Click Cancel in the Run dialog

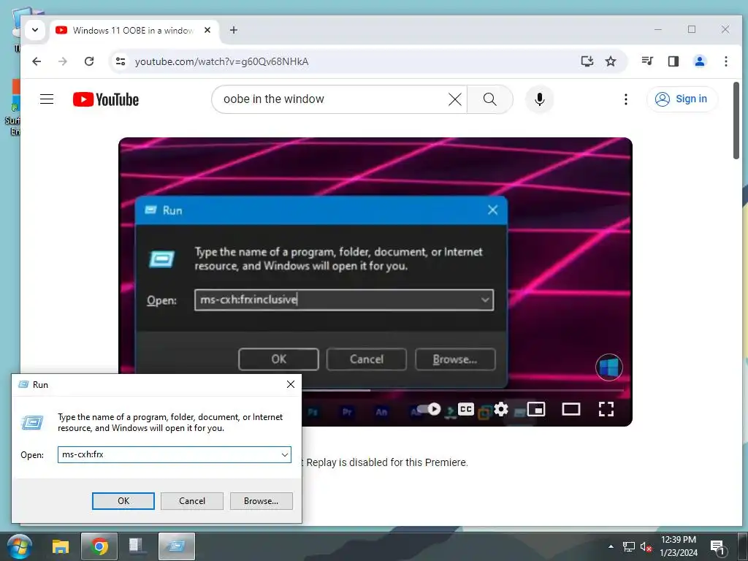[192, 501]
